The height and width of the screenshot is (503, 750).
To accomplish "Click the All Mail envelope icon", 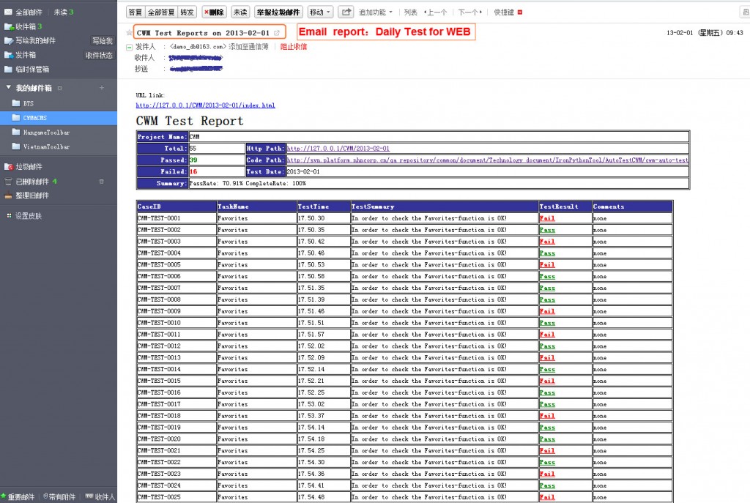I will pos(8,12).
